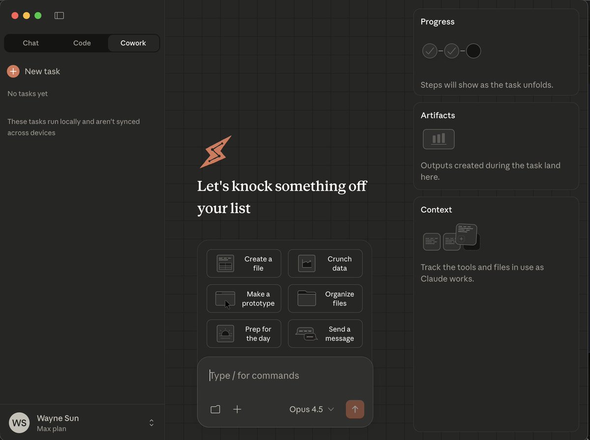Click the No tasks yet text
590x440 pixels.
[x=28, y=94]
